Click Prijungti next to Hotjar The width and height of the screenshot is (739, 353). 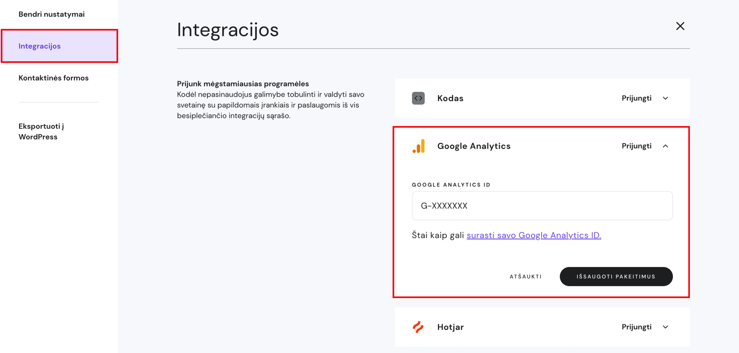(x=636, y=327)
